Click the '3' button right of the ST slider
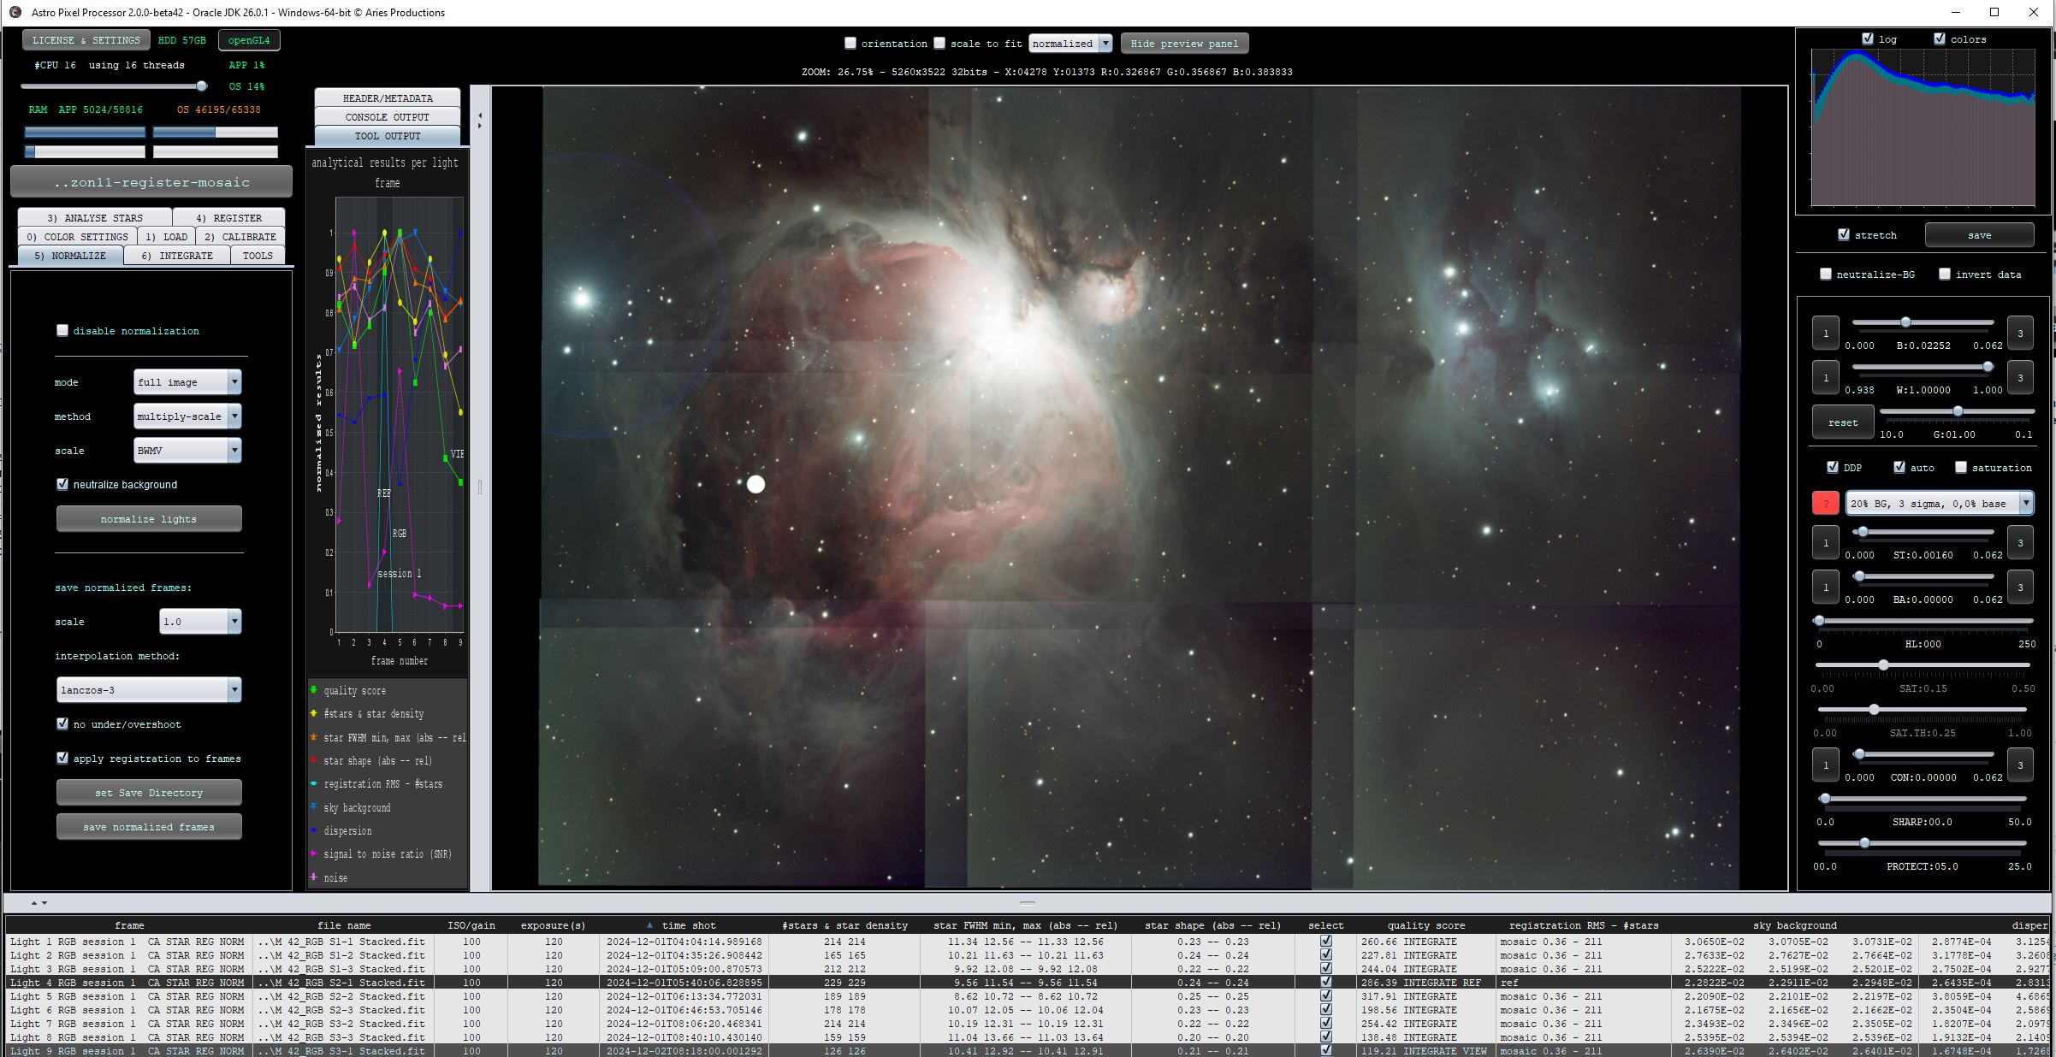Viewport: 2056px width, 1057px height. pyautogui.click(x=2020, y=543)
